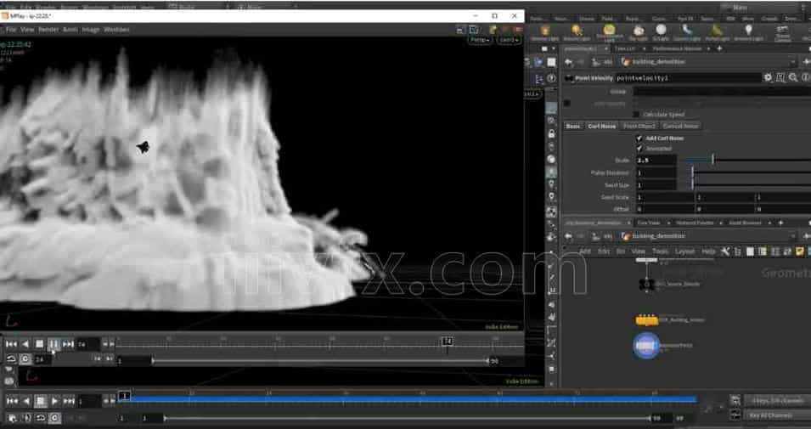The image size is (811, 429).
Task: Stop playback in MPlay viewer
Action: tap(39, 344)
